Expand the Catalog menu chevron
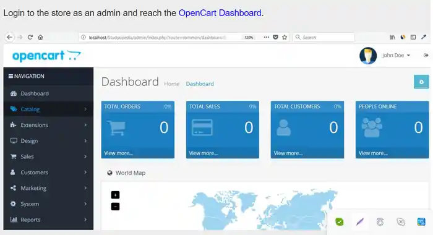Screen dimensions: 433x235 (x=85, y=109)
